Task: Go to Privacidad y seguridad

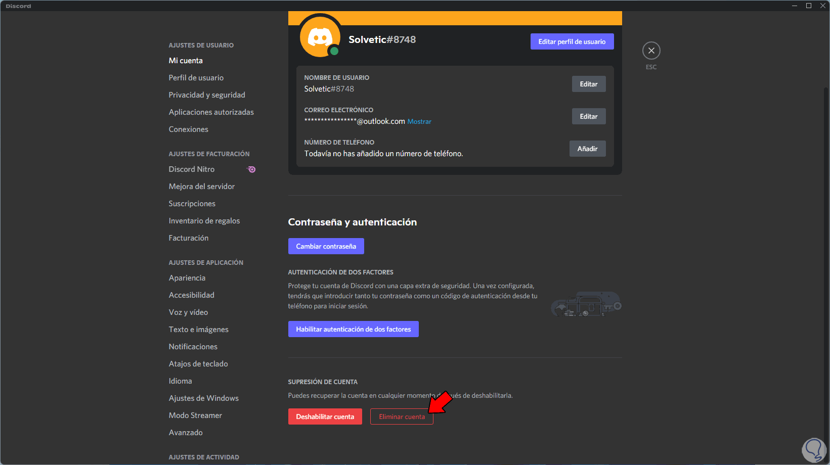Action: click(x=207, y=95)
